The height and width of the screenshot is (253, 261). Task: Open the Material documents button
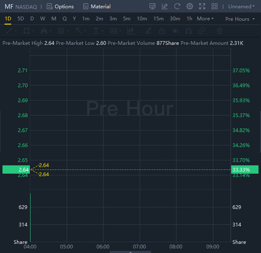tap(97, 7)
